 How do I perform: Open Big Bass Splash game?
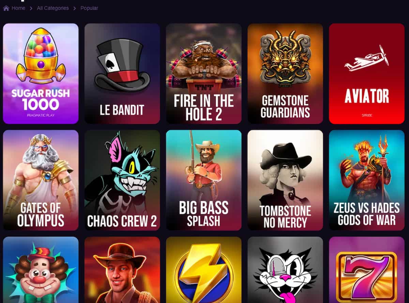pyautogui.click(x=204, y=180)
